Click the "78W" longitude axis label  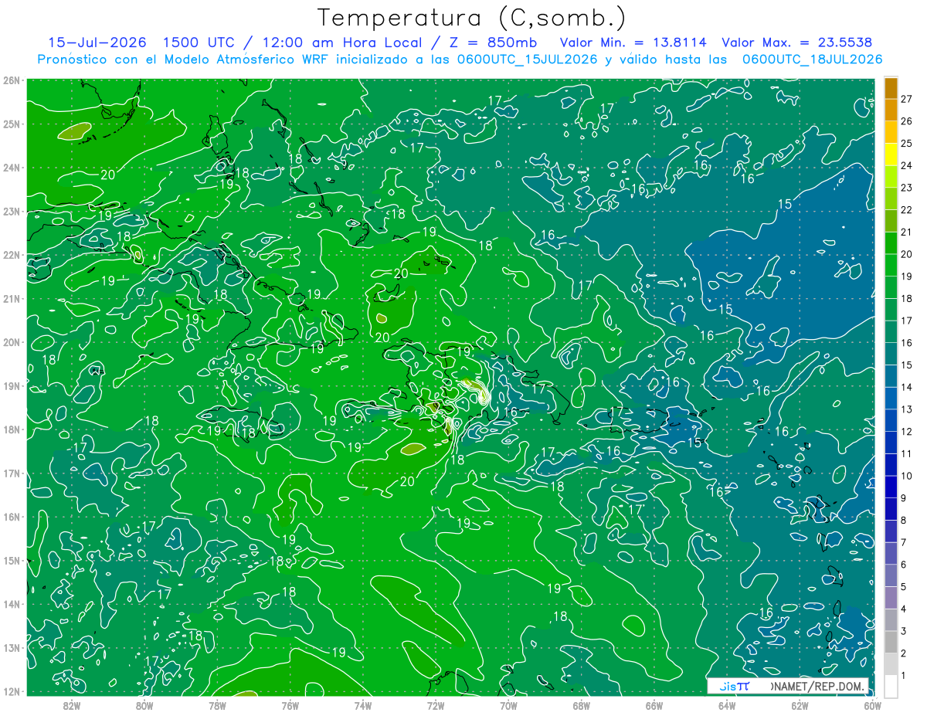217,704
